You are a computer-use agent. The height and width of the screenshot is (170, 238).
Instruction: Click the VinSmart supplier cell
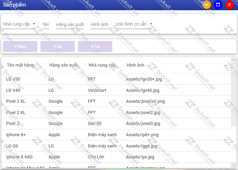[97, 90]
